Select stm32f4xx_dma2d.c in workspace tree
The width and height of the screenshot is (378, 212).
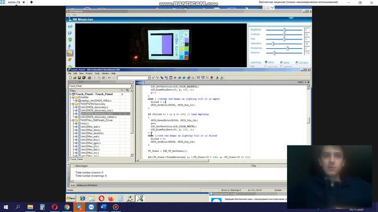[92, 133]
